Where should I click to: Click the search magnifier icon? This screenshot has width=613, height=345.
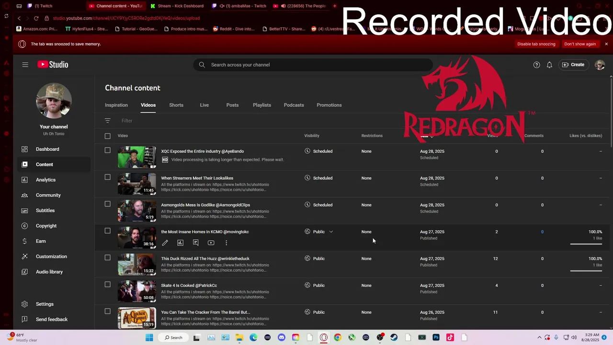202,65
